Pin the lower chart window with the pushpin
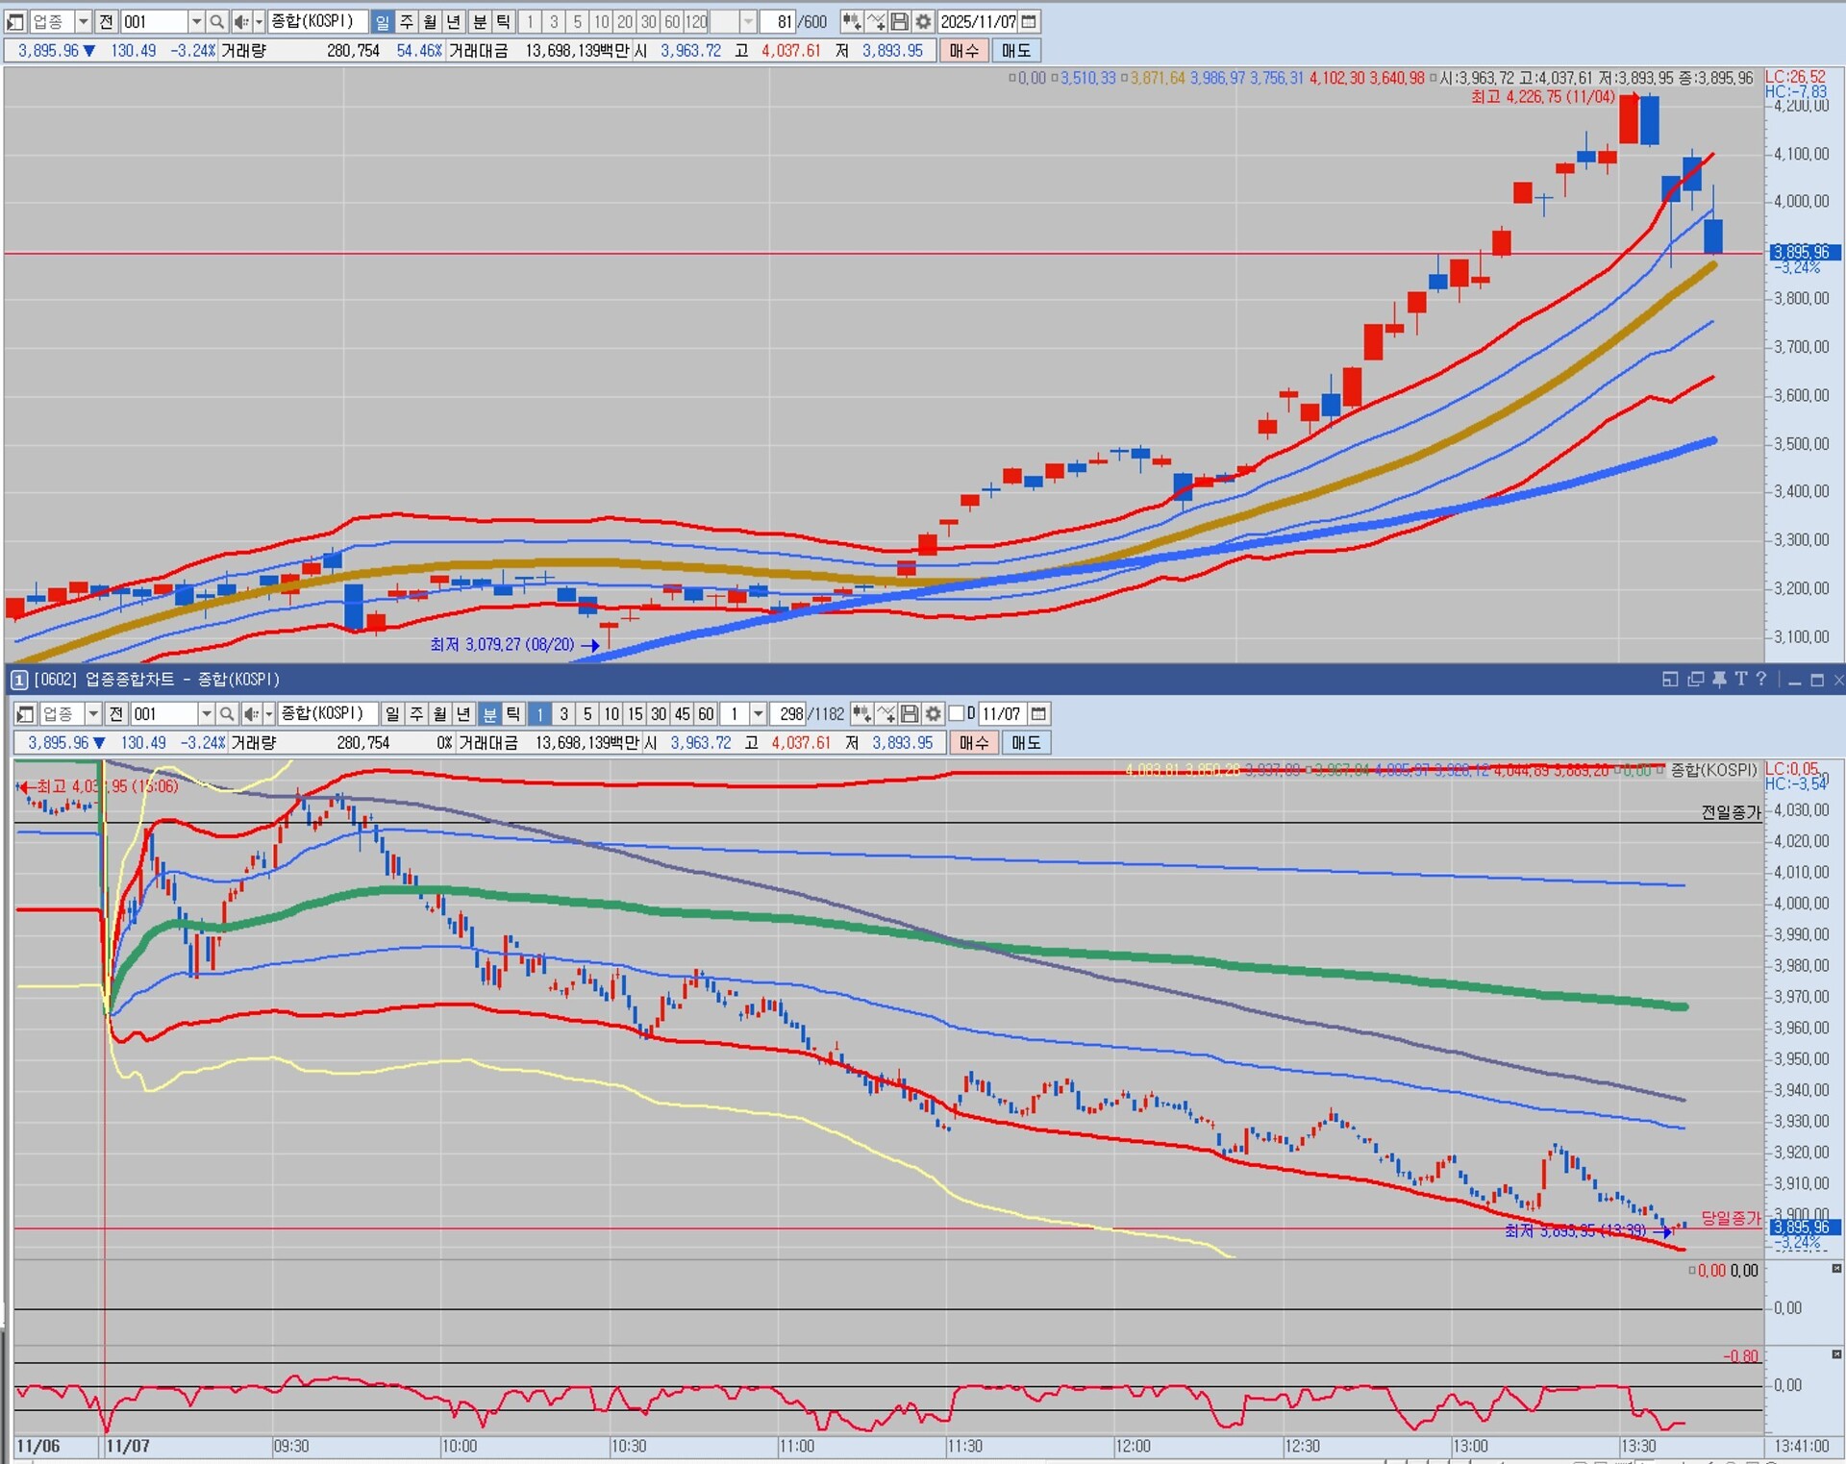The height and width of the screenshot is (1464, 1846). [x=1719, y=680]
